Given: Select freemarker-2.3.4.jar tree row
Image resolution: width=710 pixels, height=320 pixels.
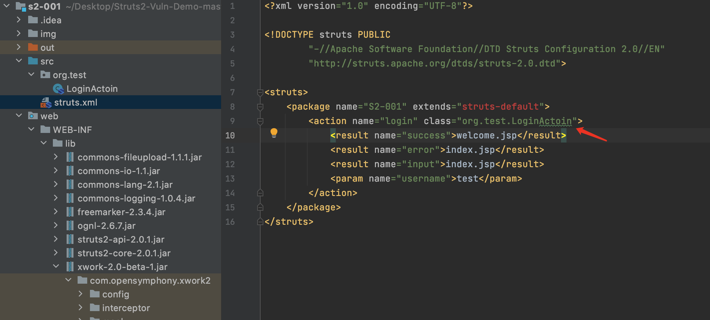Looking at the screenshot, I should point(111,212).
